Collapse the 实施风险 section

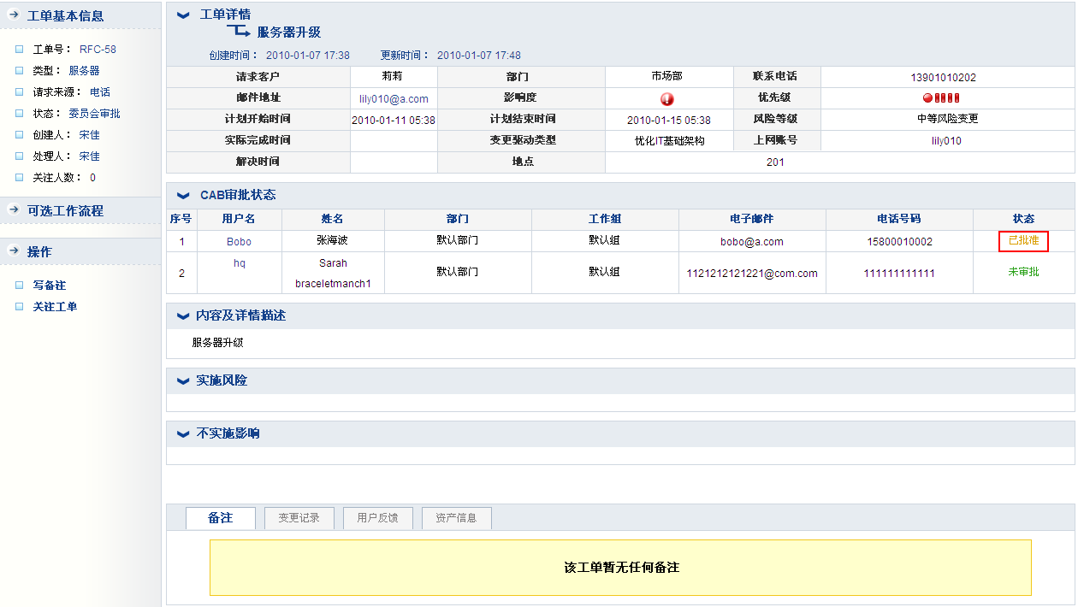182,381
